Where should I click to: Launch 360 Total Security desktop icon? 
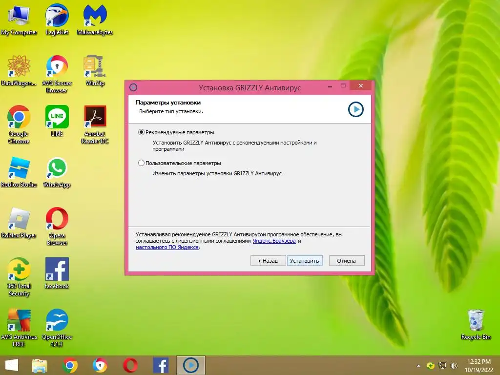click(x=19, y=277)
